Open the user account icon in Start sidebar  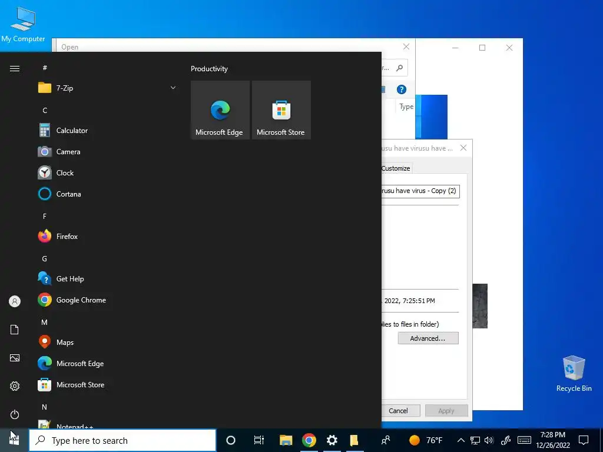click(x=15, y=301)
